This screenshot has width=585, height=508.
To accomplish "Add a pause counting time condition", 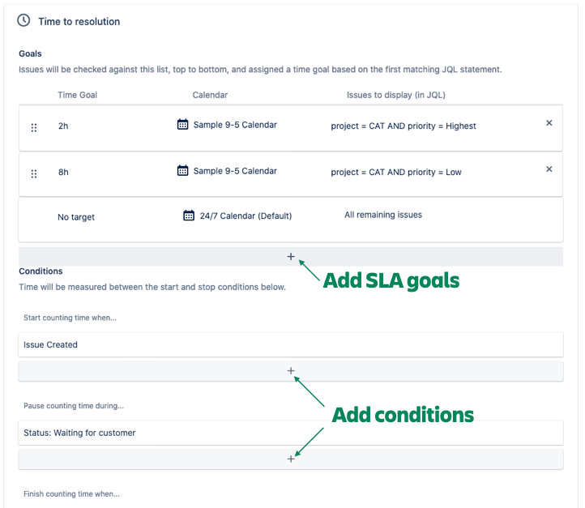I will 291,459.
